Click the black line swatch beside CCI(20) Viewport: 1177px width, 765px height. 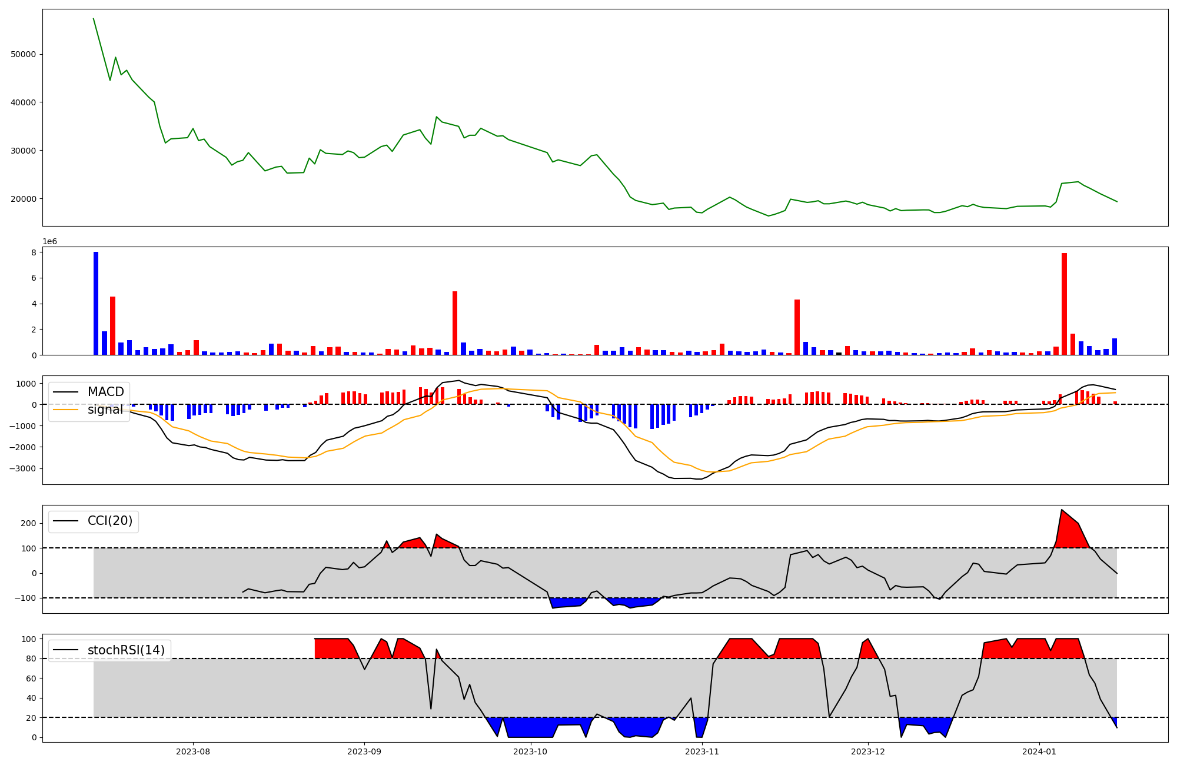tap(66, 521)
